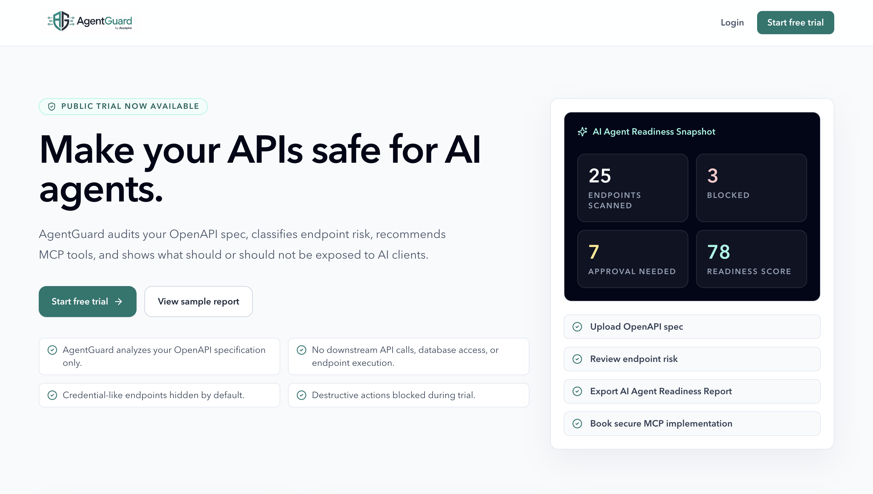Click the shield icon in the Public Trial badge
The height and width of the screenshot is (494, 873).
[52, 107]
